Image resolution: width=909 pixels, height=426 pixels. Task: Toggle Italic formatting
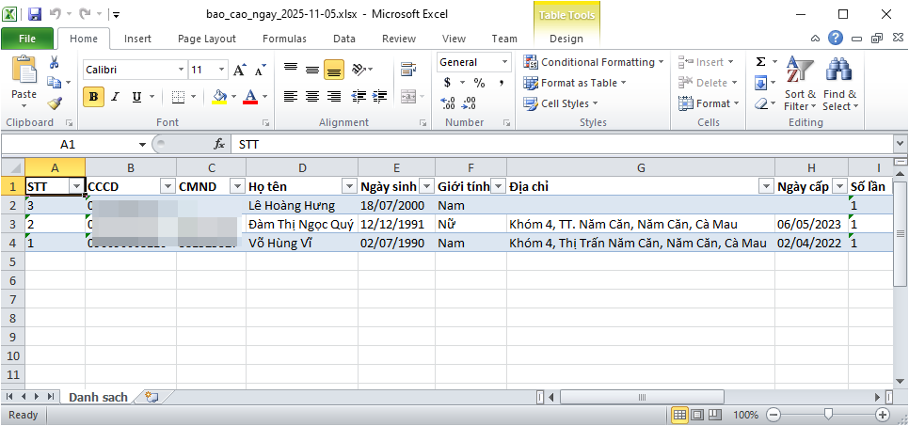115,97
